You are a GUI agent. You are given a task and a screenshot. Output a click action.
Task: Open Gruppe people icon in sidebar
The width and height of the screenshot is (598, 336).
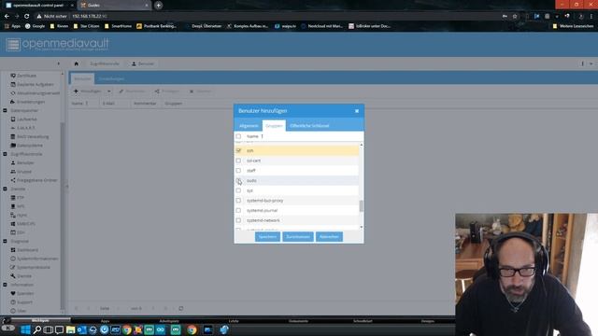coord(13,172)
